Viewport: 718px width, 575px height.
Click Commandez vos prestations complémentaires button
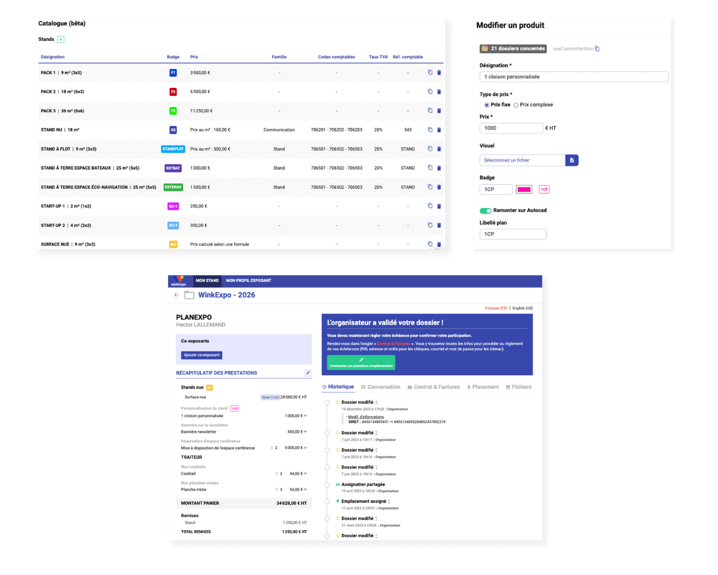(x=361, y=363)
